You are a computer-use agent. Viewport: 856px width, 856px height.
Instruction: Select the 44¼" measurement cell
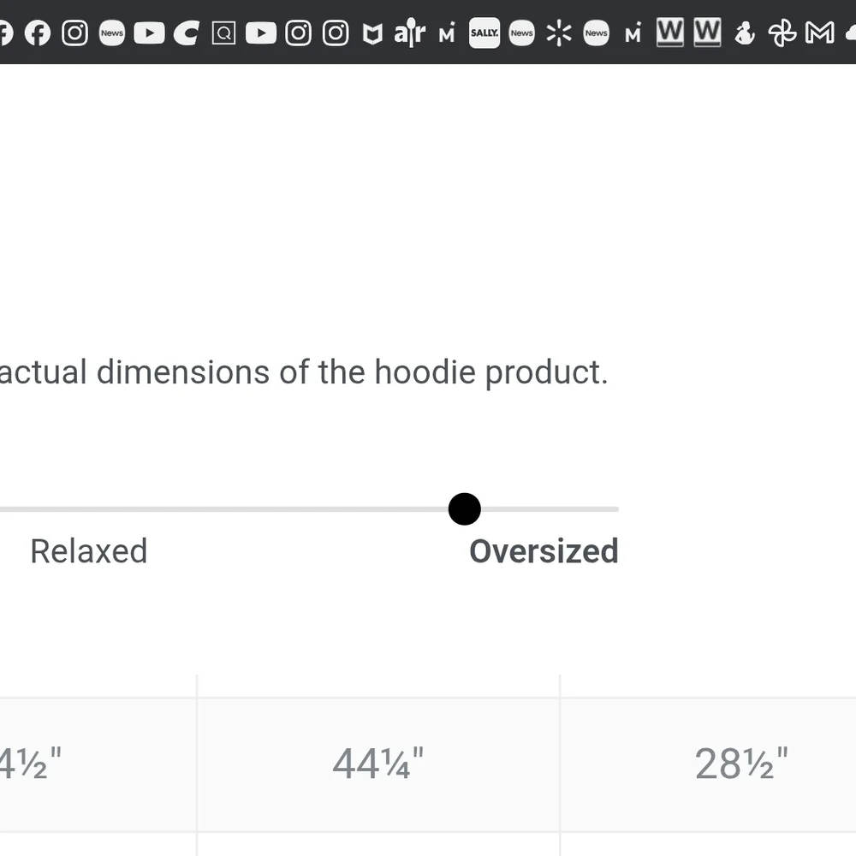378,764
